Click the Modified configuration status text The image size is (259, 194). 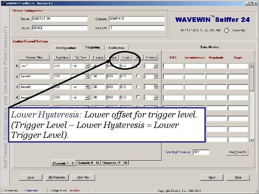[x=75, y=190]
